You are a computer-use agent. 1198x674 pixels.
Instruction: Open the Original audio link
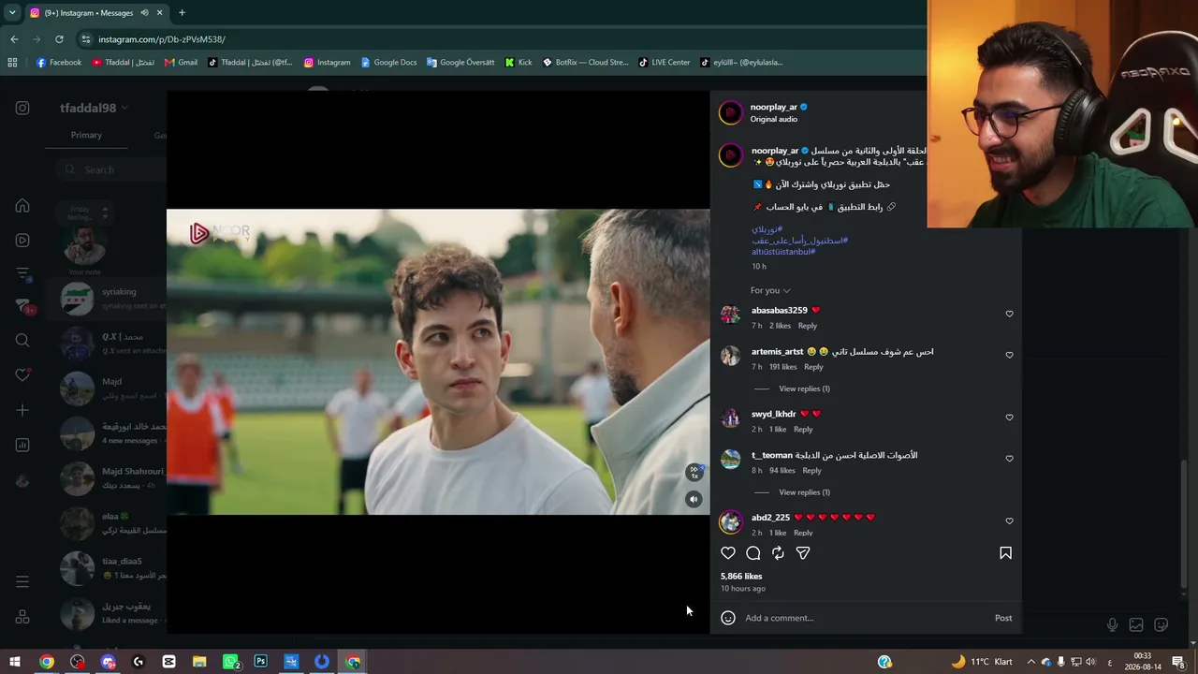(774, 120)
